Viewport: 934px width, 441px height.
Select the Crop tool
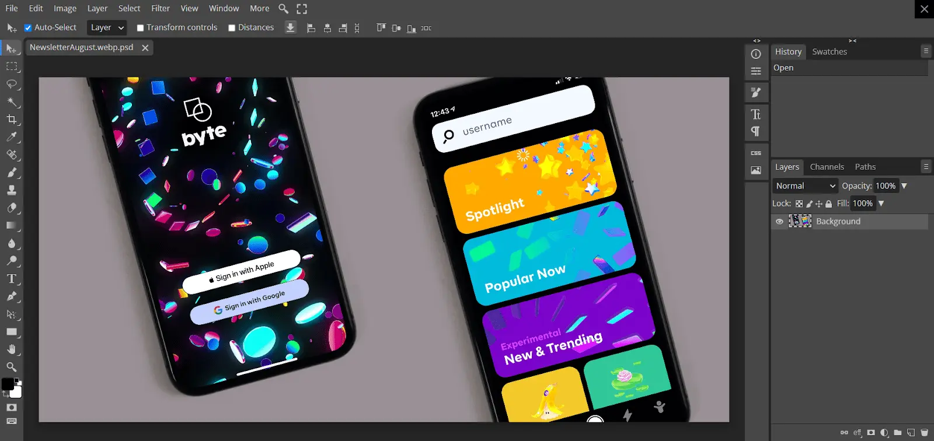(12, 120)
